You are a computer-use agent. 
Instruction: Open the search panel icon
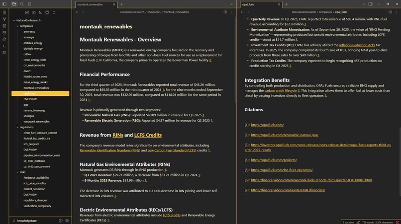pyautogui.click(x=22, y=4)
